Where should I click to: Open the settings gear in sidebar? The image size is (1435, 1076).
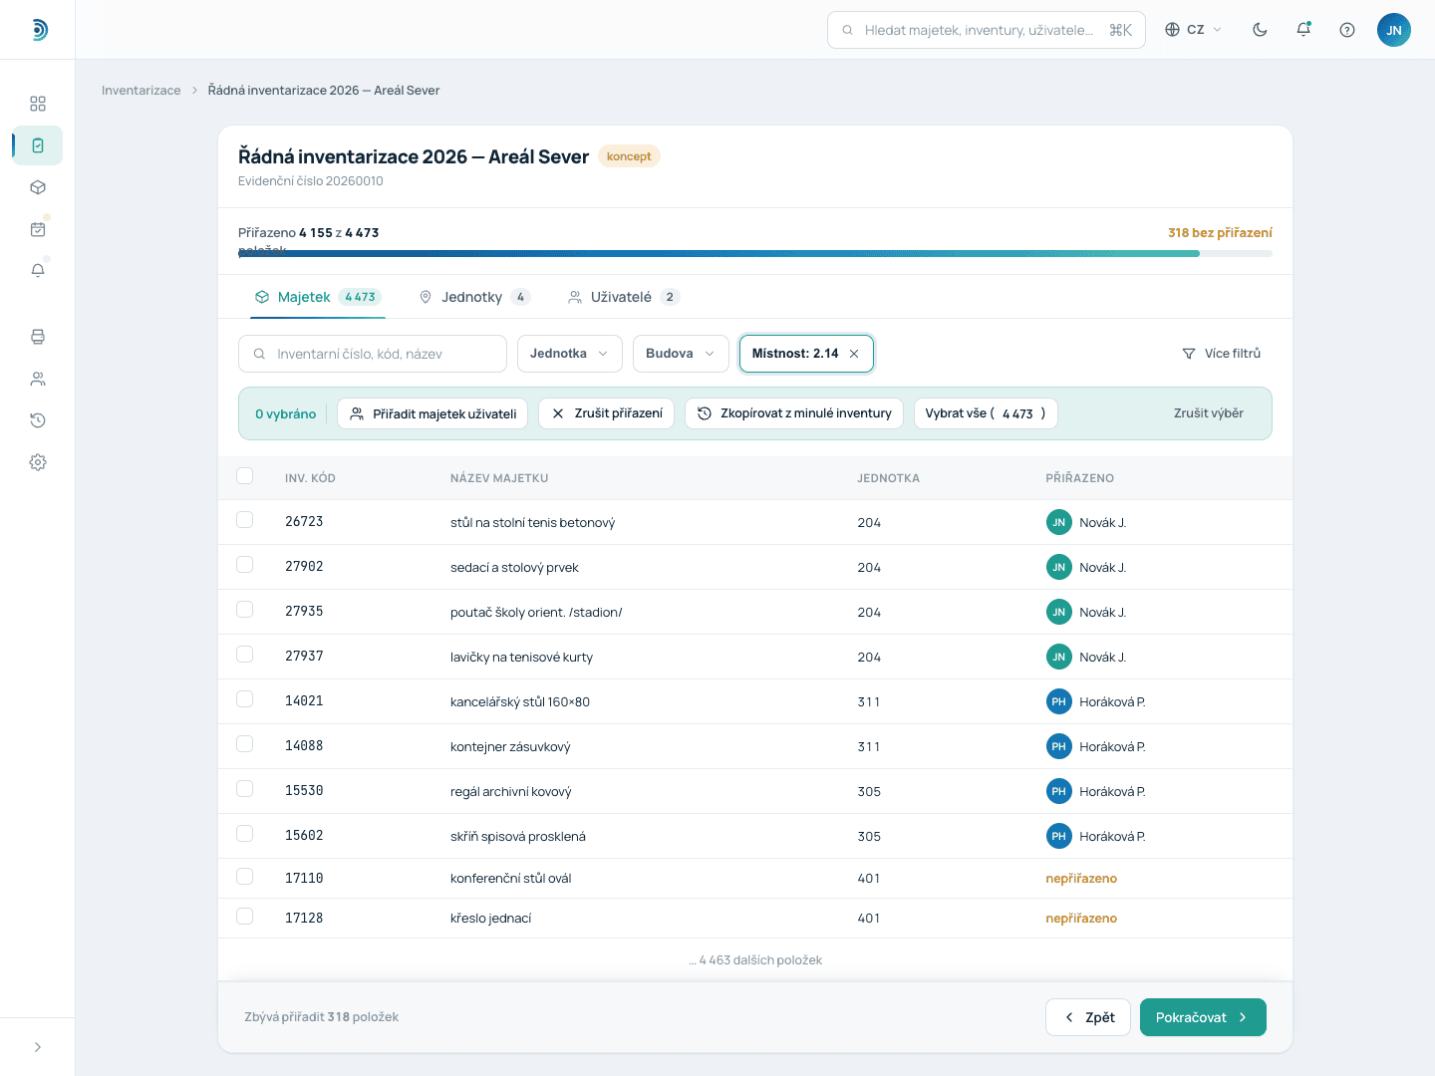[38, 462]
